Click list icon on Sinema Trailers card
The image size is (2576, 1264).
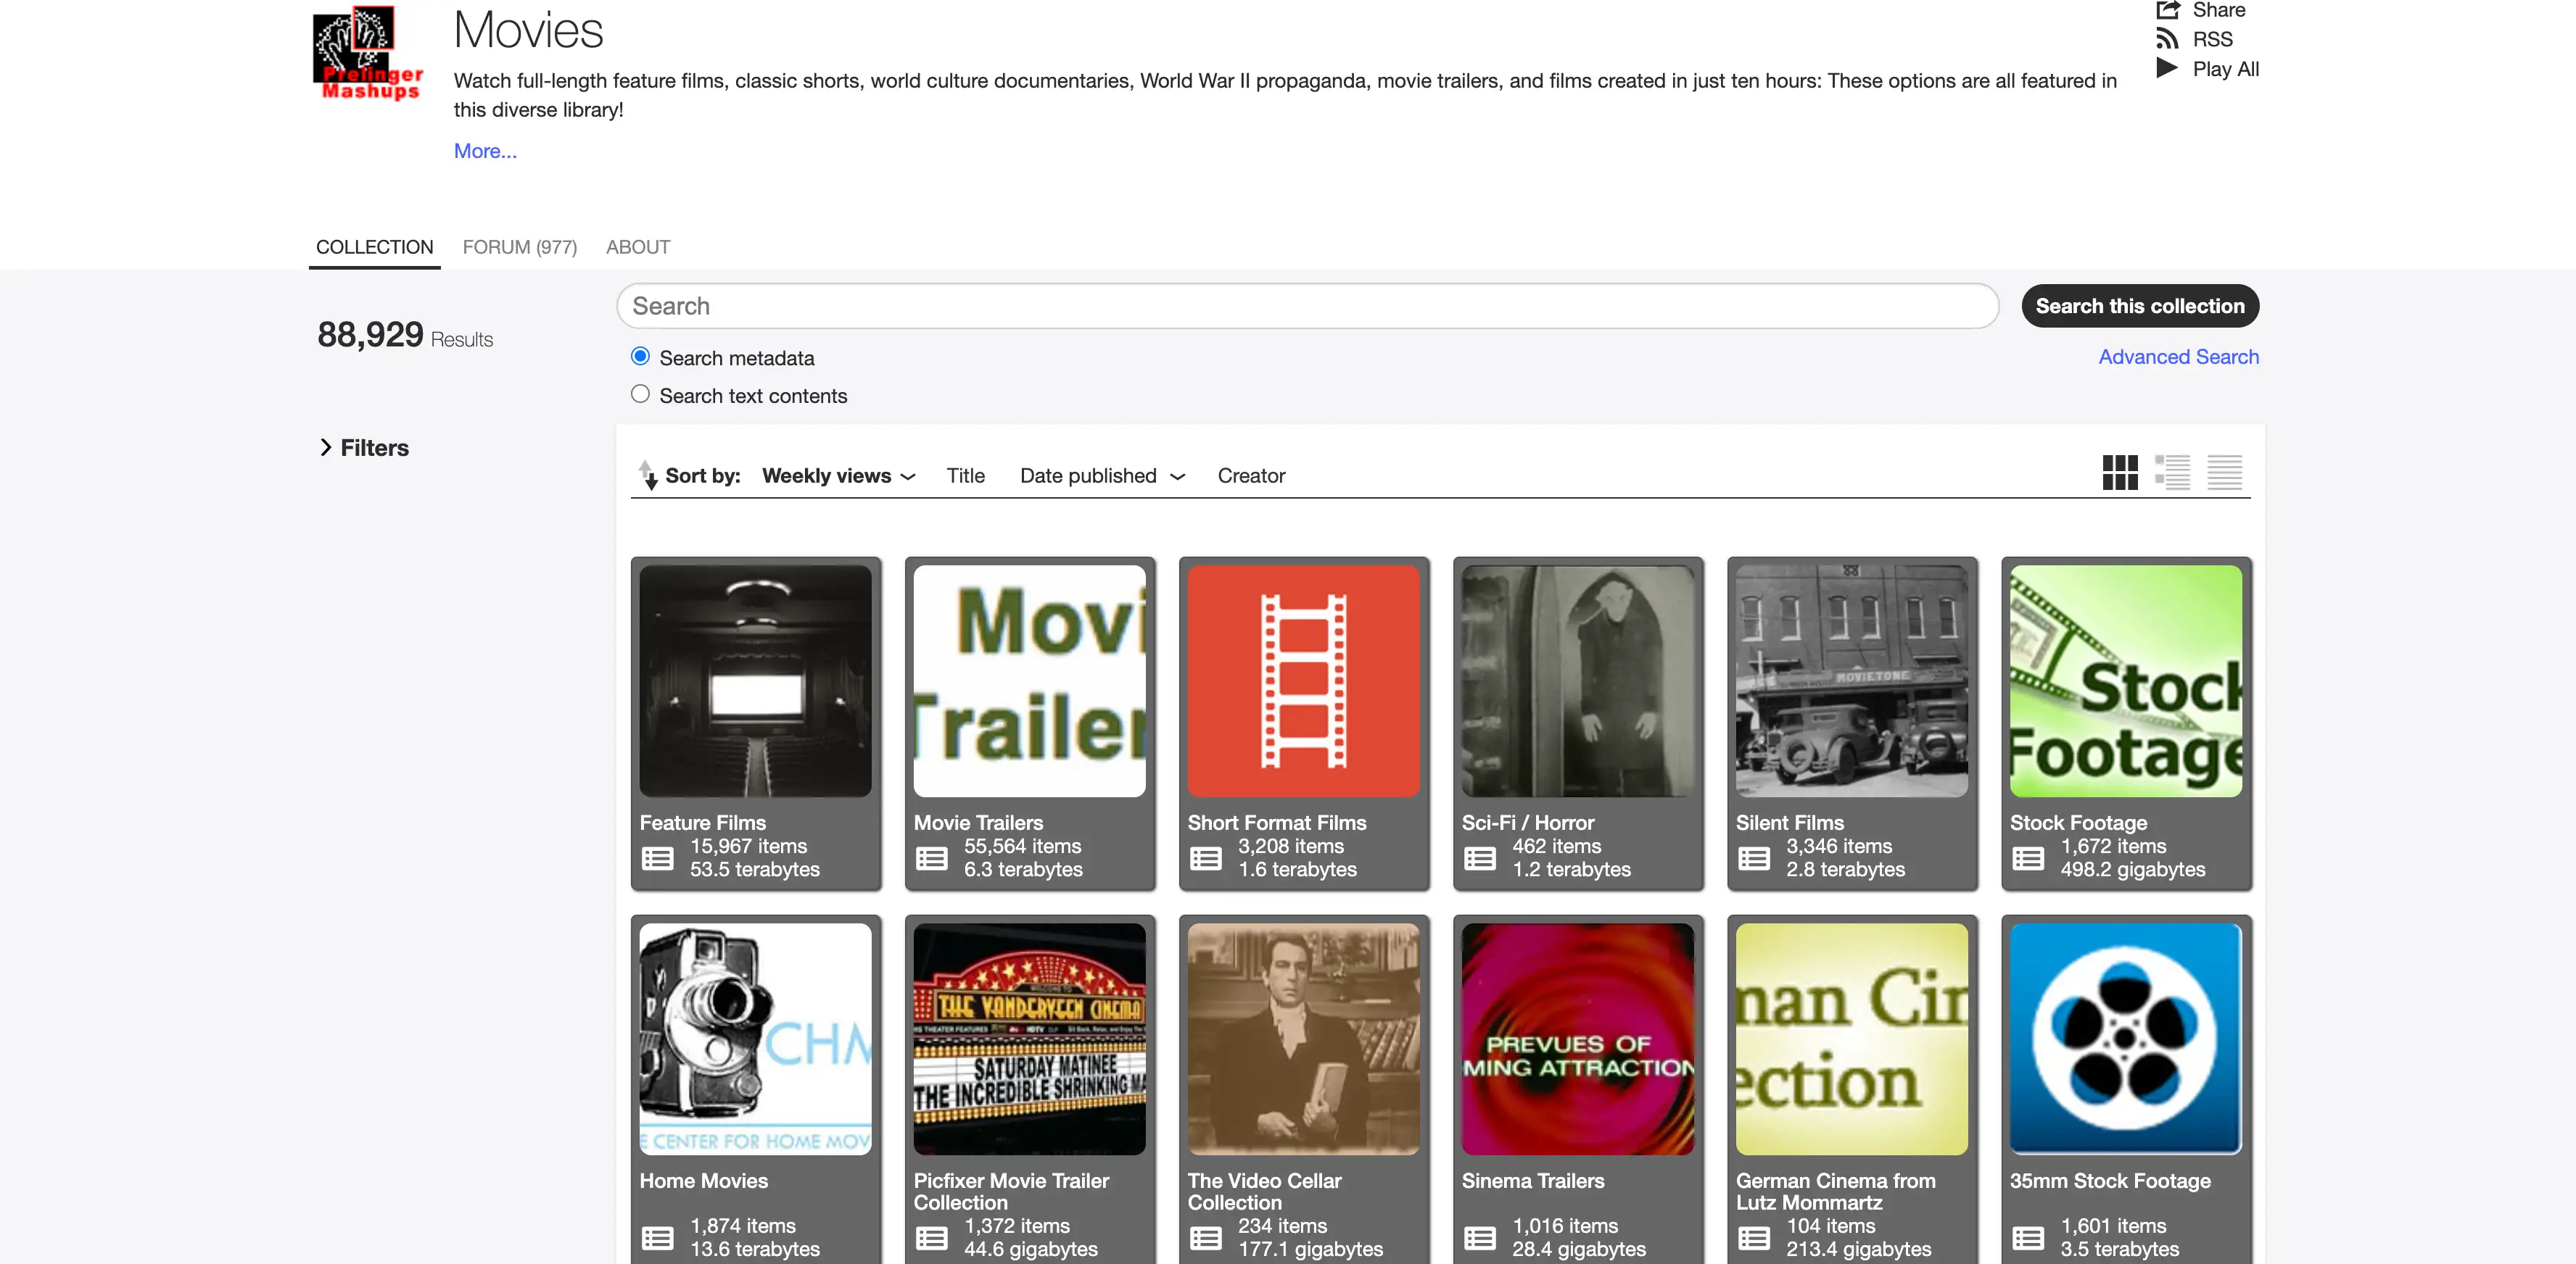click(x=1479, y=1238)
